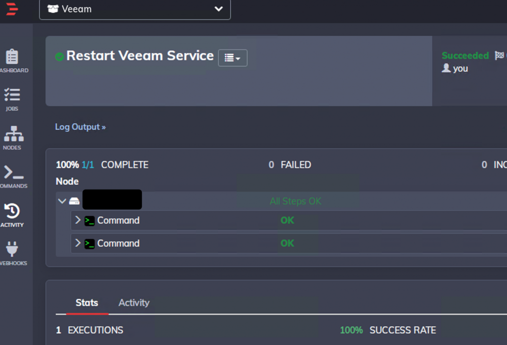Open the job actions list dropdown button

click(x=233, y=58)
